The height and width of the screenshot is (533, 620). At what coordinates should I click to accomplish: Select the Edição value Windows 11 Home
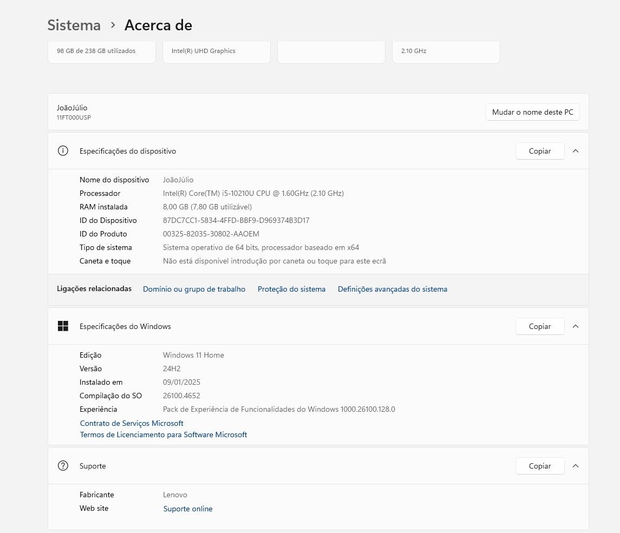click(x=193, y=355)
